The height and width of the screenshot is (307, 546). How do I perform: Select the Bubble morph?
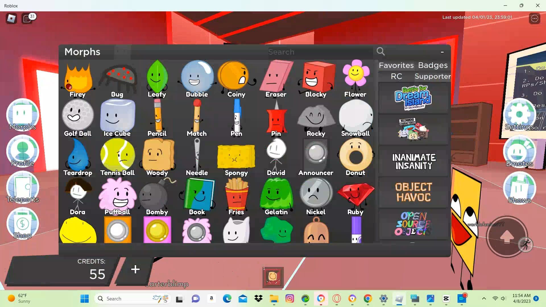click(197, 79)
